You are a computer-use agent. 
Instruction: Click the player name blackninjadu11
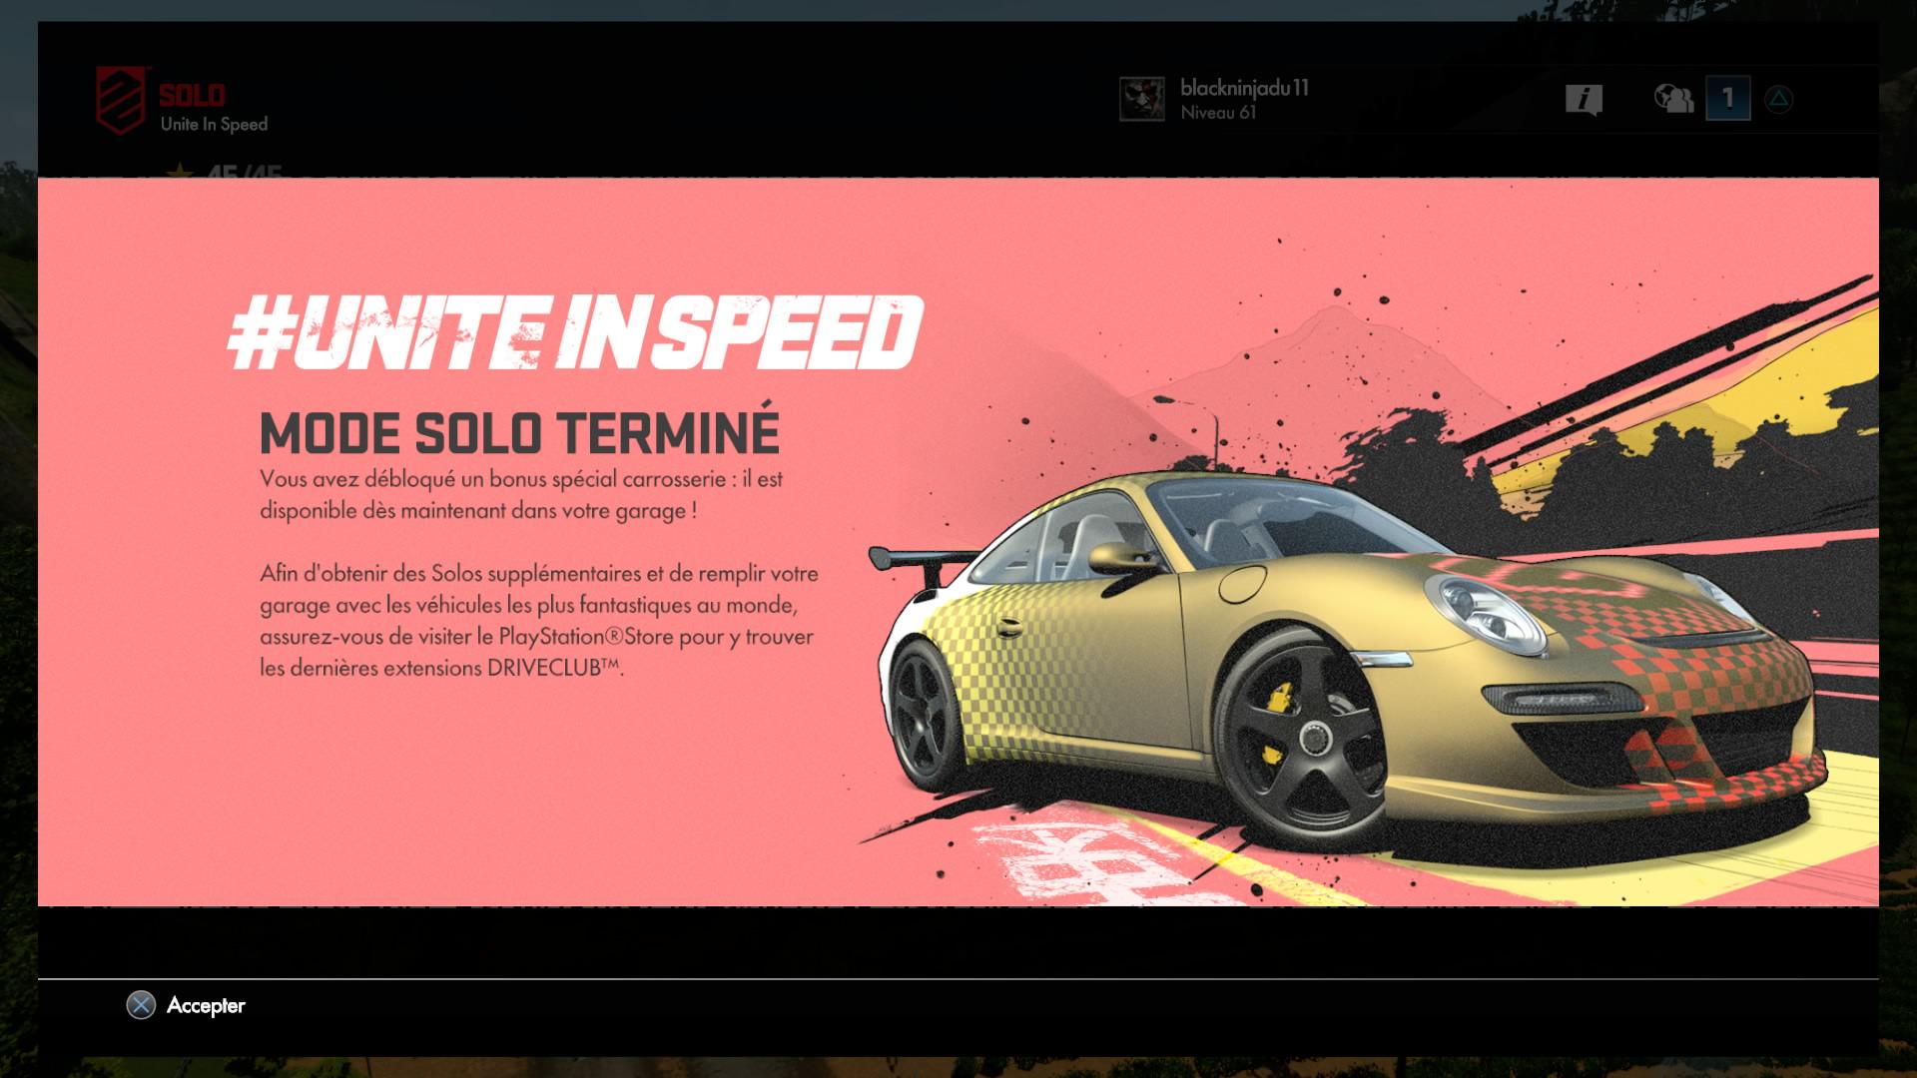tap(1244, 88)
